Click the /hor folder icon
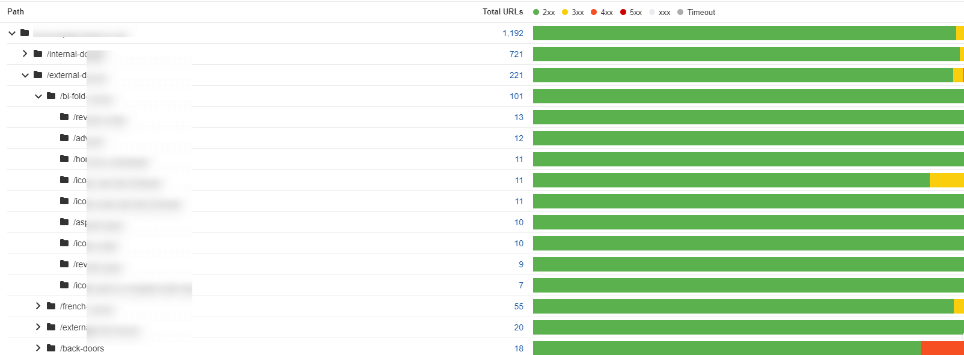 64,159
